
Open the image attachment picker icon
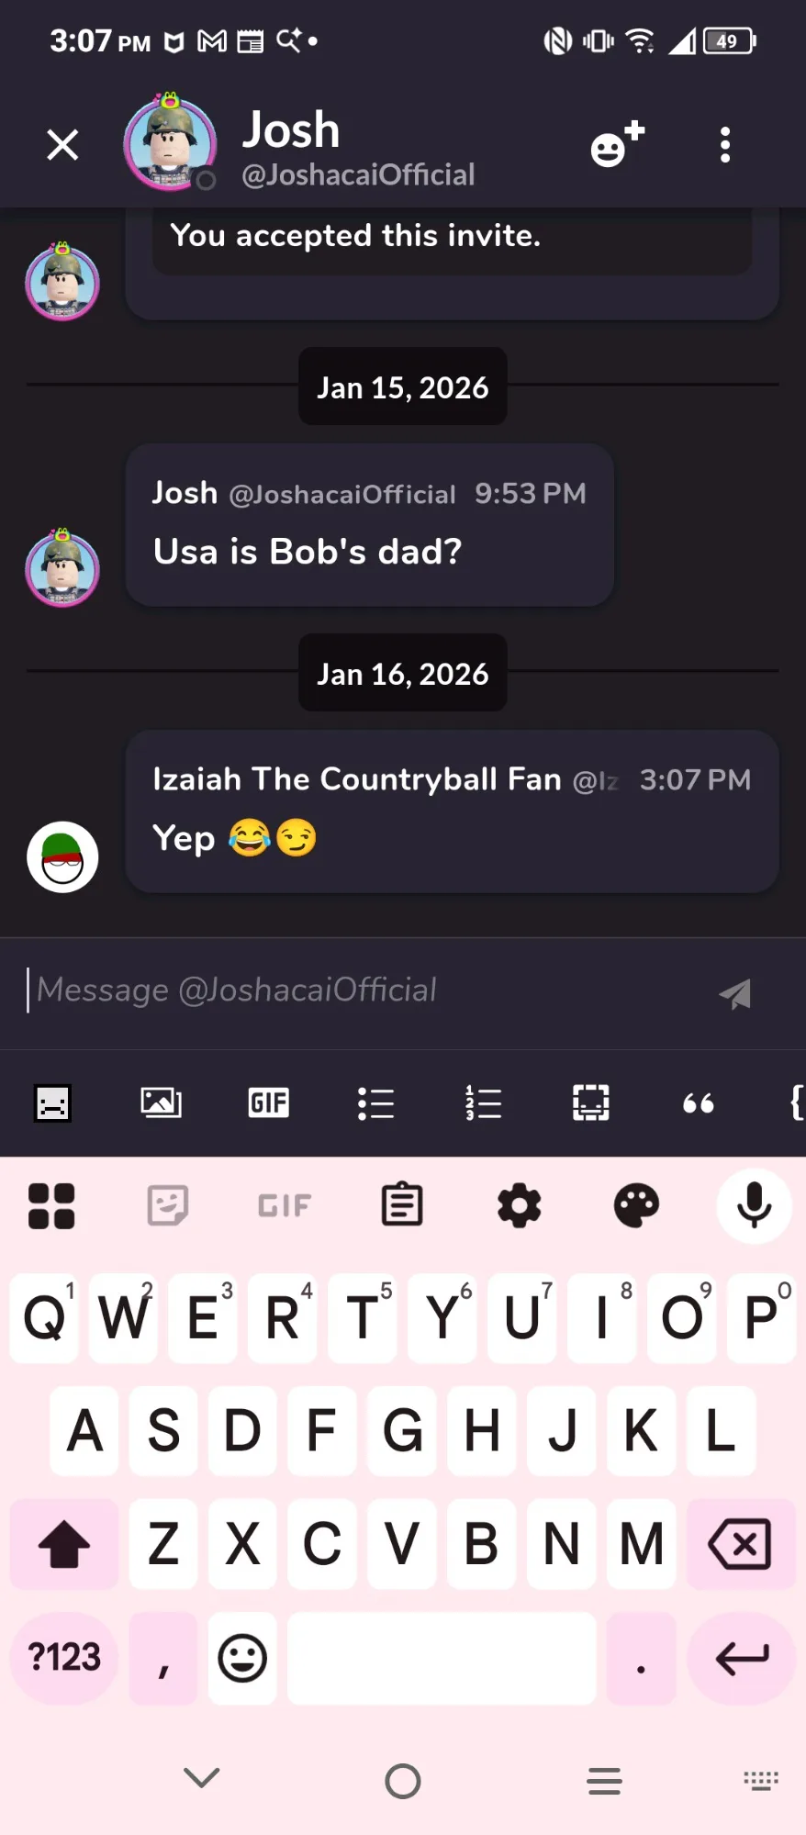[x=161, y=1102]
